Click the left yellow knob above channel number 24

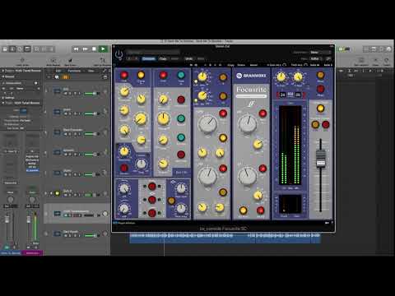click(x=281, y=77)
